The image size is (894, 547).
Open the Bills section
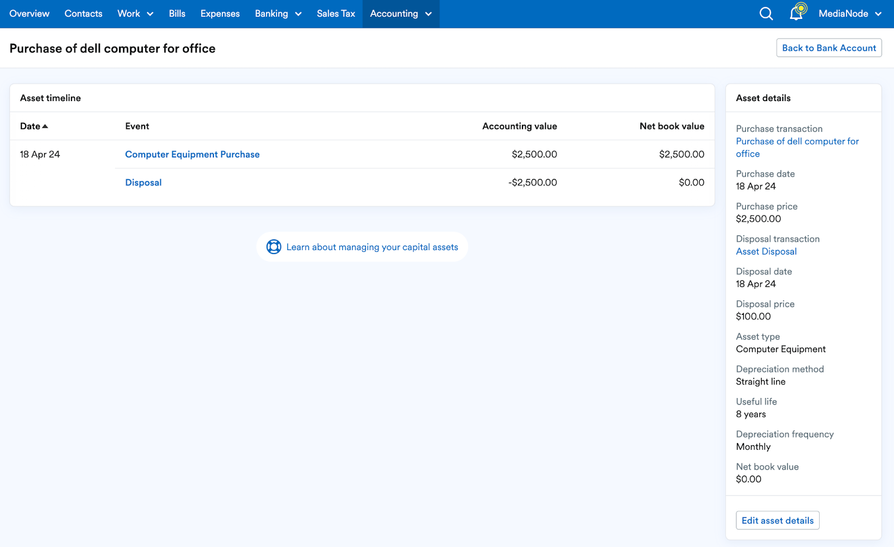pos(177,13)
